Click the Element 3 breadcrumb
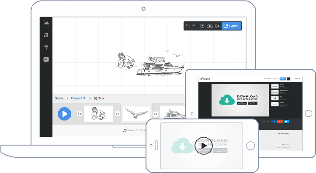316x173 pixels. click(x=78, y=98)
